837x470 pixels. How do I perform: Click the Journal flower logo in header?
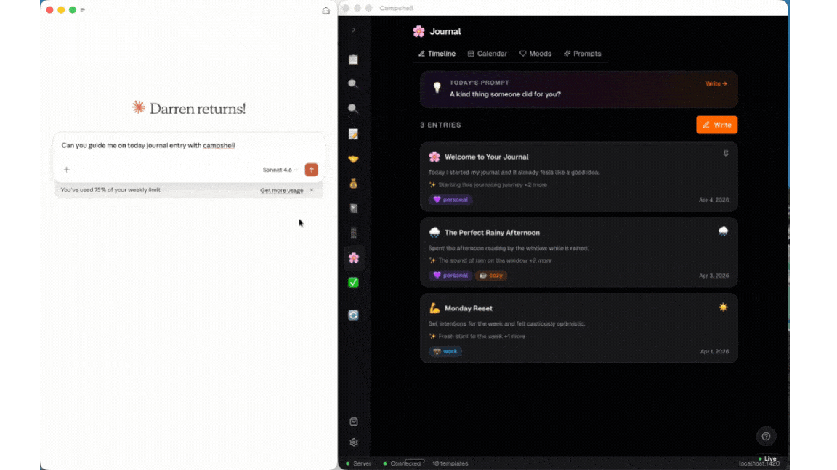pos(419,31)
